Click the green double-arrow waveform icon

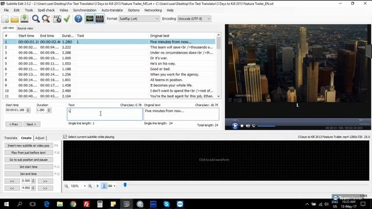pyautogui.click(x=110, y=186)
